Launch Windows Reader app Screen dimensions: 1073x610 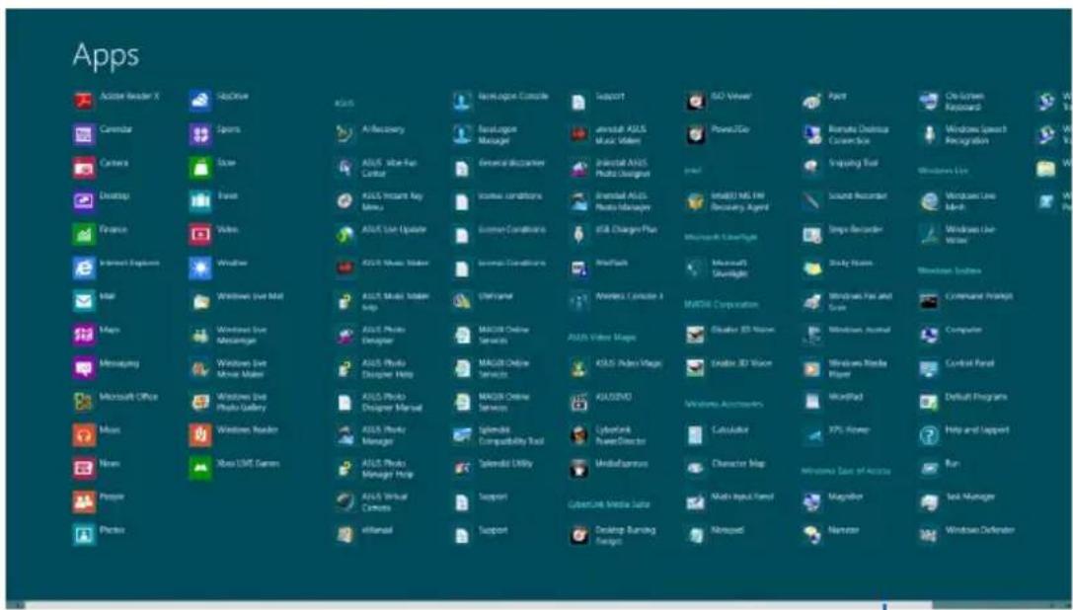click(x=233, y=434)
